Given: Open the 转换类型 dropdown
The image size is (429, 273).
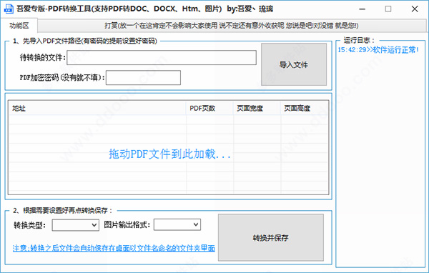Looking at the screenshot, I should tap(76, 225).
